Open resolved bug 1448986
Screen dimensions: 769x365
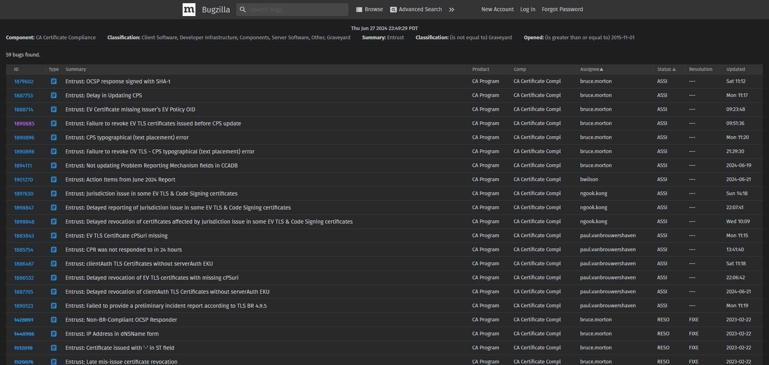tap(24, 334)
